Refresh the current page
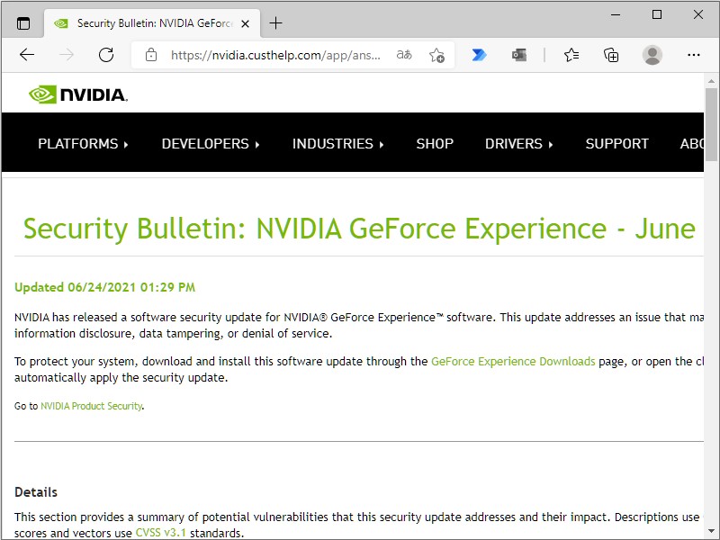The height and width of the screenshot is (540, 720). click(x=105, y=55)
